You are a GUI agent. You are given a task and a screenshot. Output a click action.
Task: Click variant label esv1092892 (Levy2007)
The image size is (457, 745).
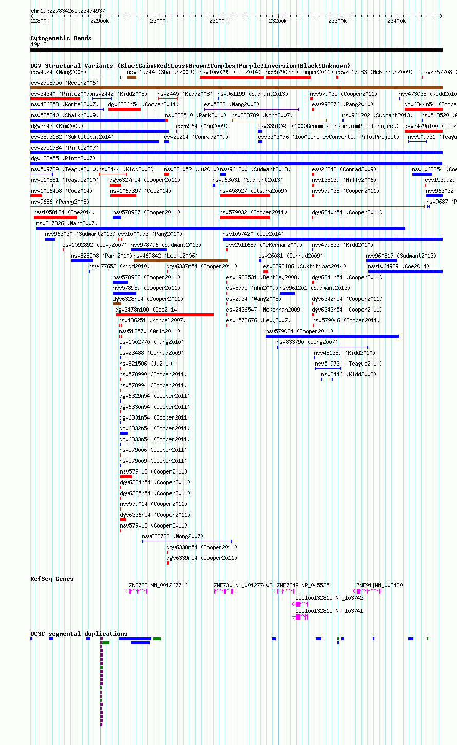pyautogui.click(x=94, y=245)
